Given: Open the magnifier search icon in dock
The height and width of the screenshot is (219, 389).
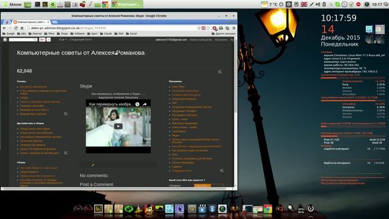Looking at the screenshot, I should tap(290, 208).
